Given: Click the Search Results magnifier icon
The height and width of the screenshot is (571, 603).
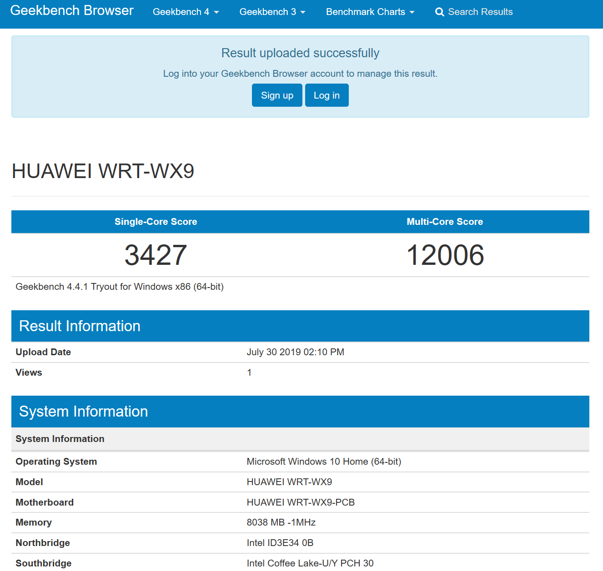Looking at the screenshot, I should [x=439, y=12].
